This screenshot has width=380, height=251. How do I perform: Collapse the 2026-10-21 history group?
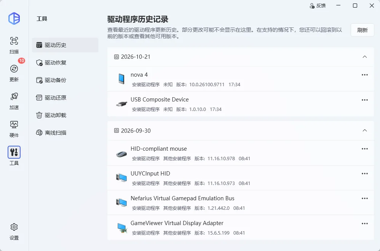[364, 57]
